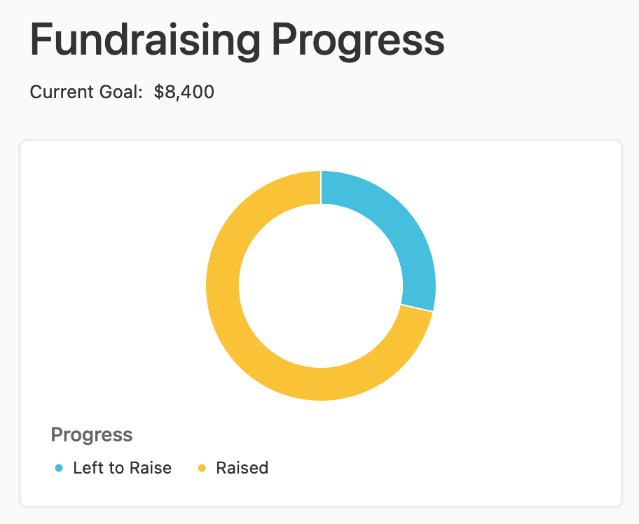This screenshot has width=639, height=524.
Task: Toggle the Left to Raise legend label
Action: [x=122, y=468]
